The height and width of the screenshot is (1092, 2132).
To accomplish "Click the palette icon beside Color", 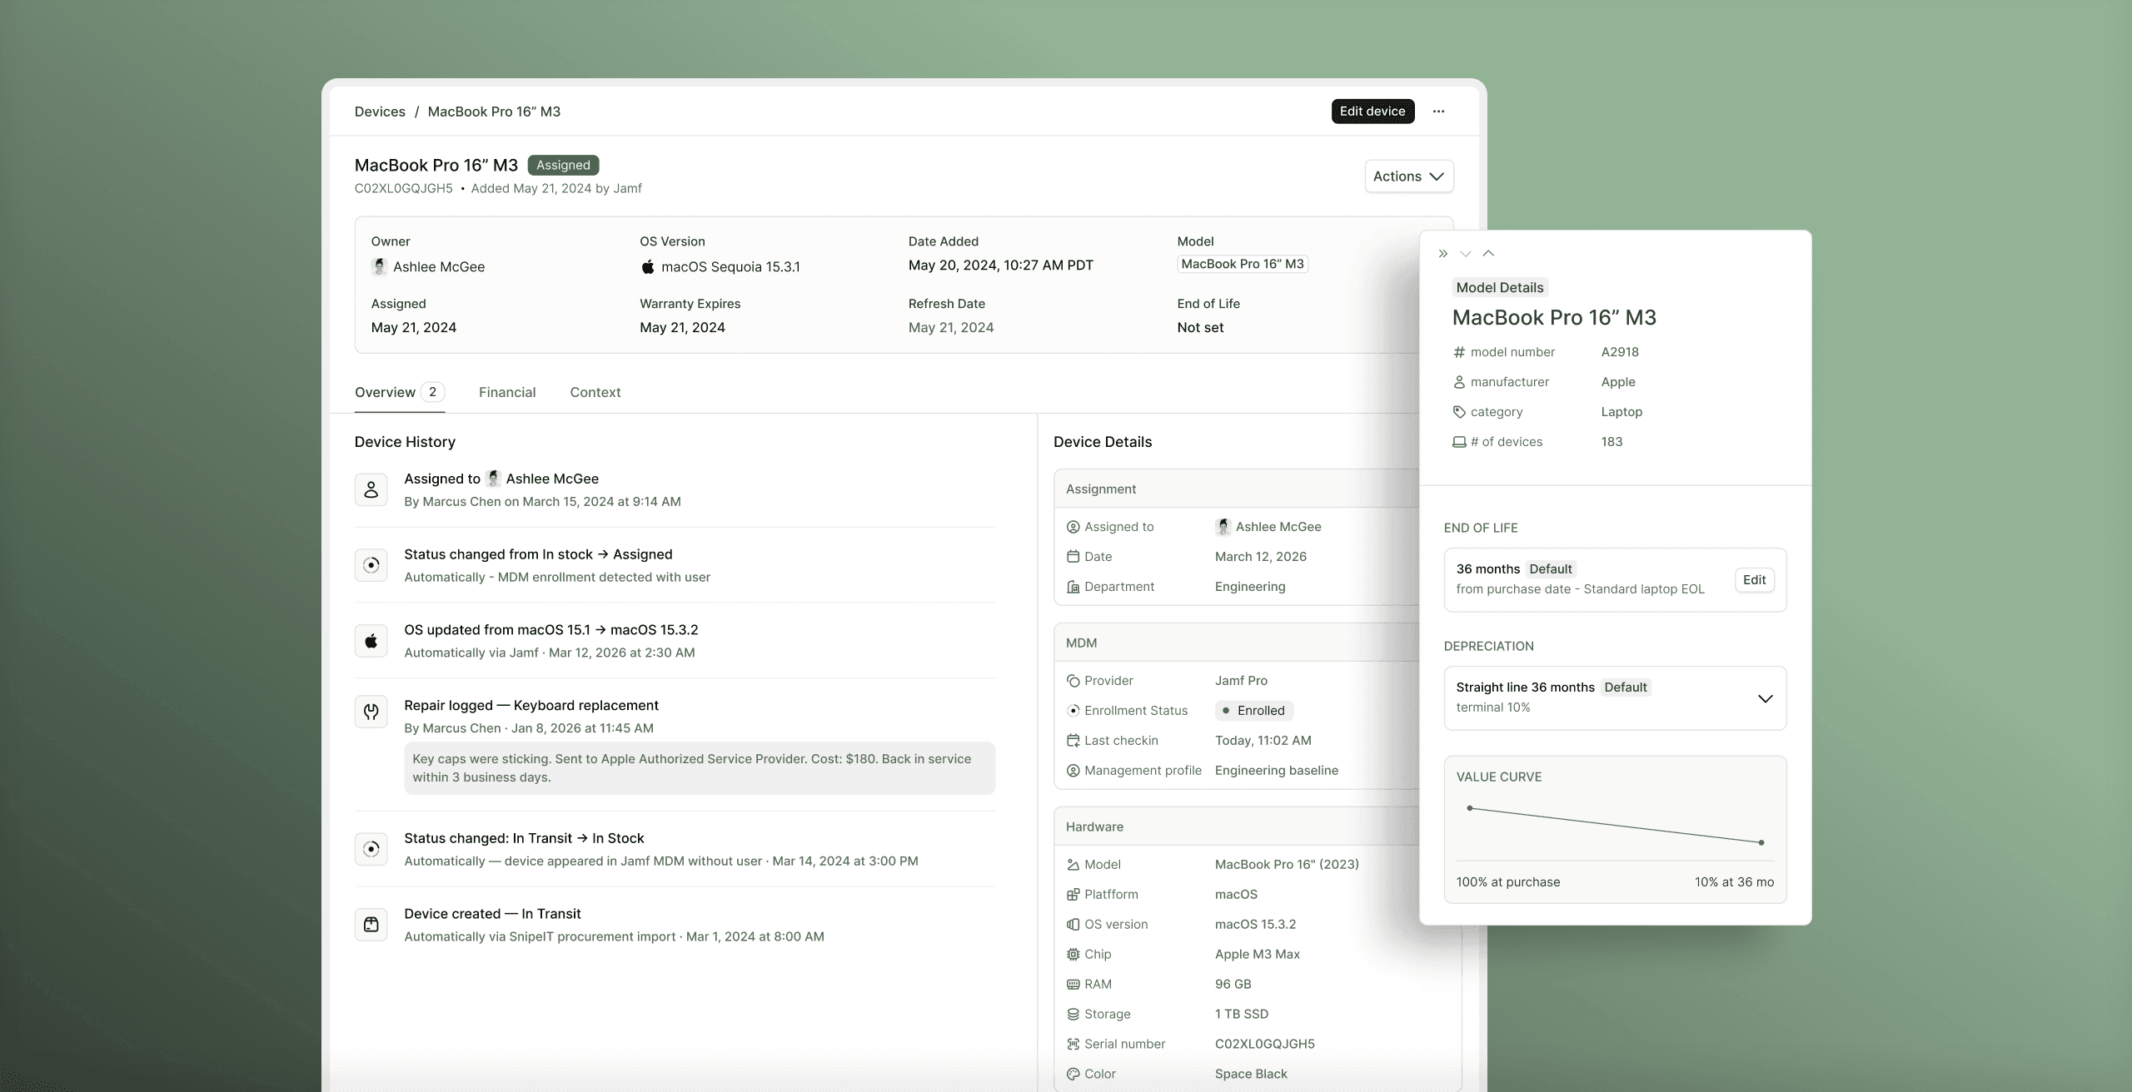I will click(x=1073, y=1075).
